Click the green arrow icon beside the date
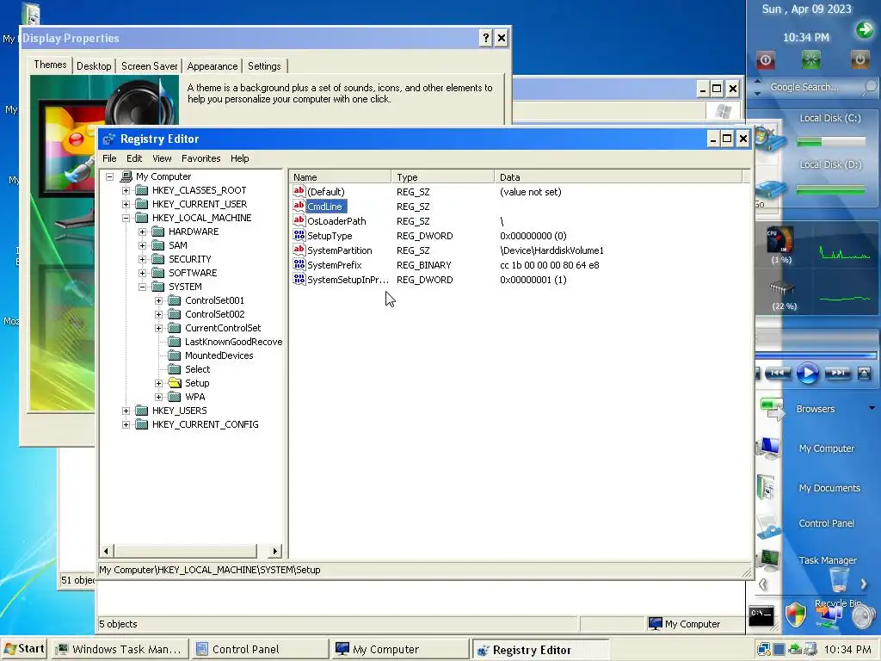Image resolution: width=881 pixels, height=661 pixels. tap(864, 29)
